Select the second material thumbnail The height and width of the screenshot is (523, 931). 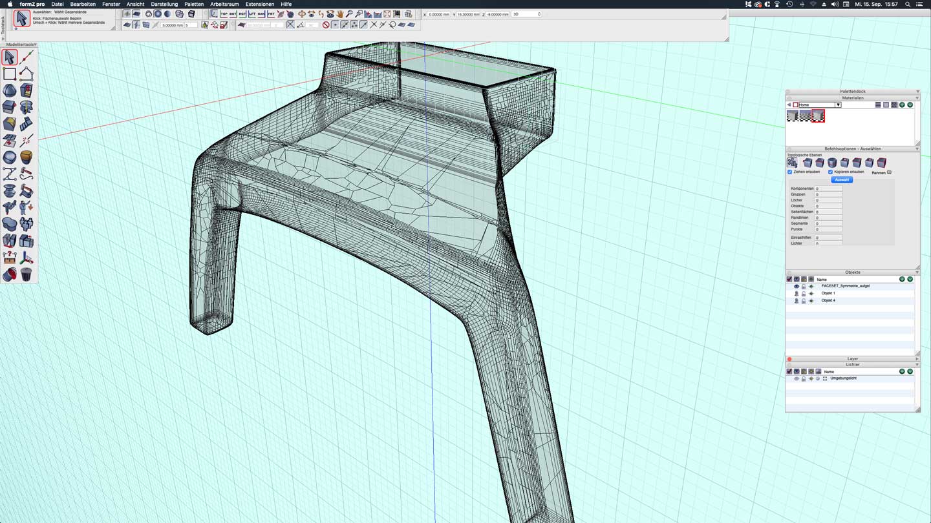805,116
